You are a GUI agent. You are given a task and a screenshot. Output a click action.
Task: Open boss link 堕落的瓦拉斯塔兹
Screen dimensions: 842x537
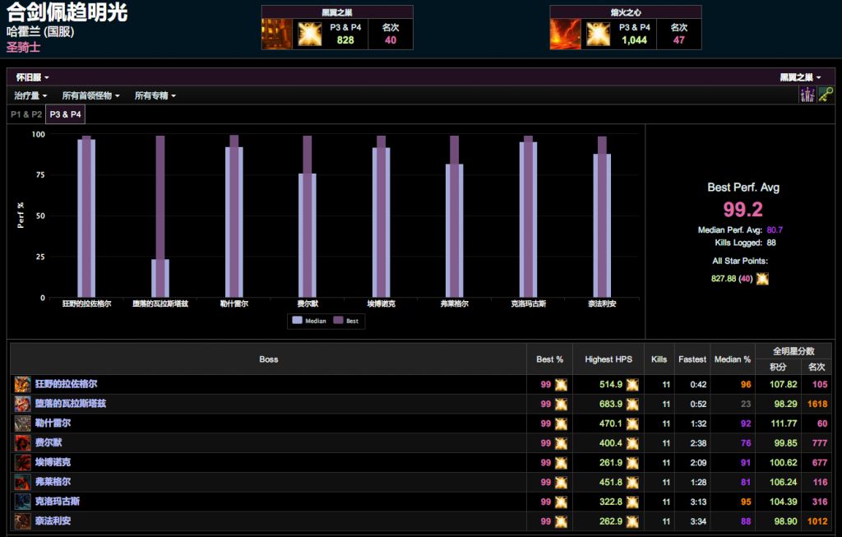pos(71,403)
